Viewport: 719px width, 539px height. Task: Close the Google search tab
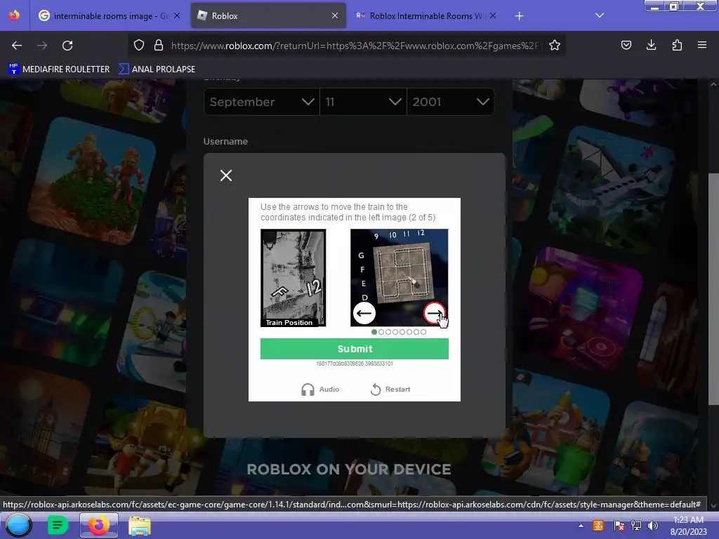177,15
